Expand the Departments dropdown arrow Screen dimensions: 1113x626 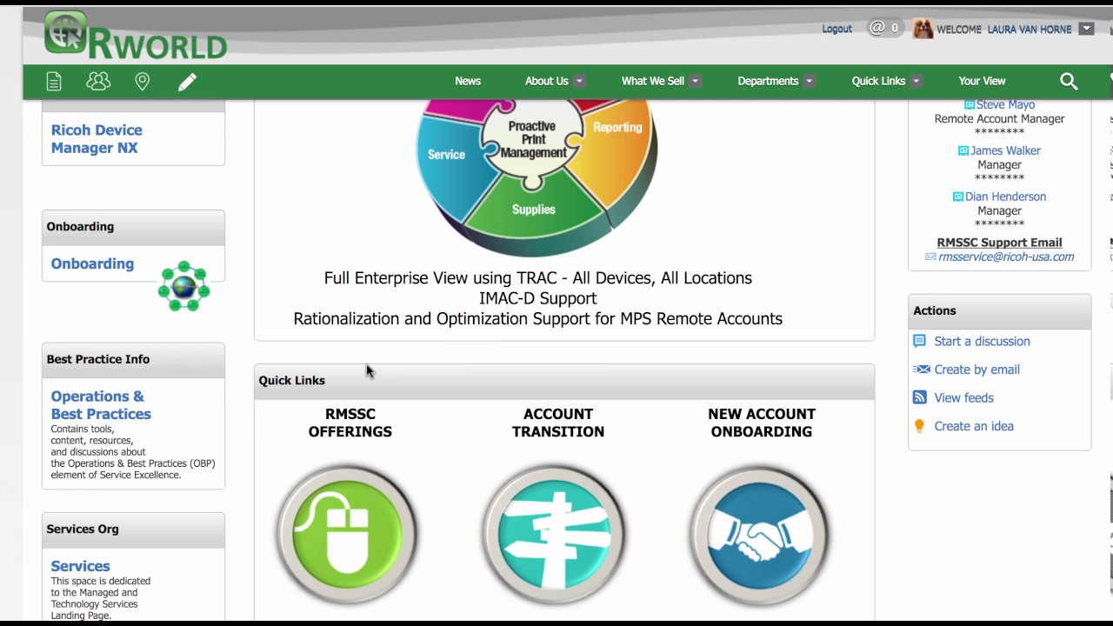[809, 81]
